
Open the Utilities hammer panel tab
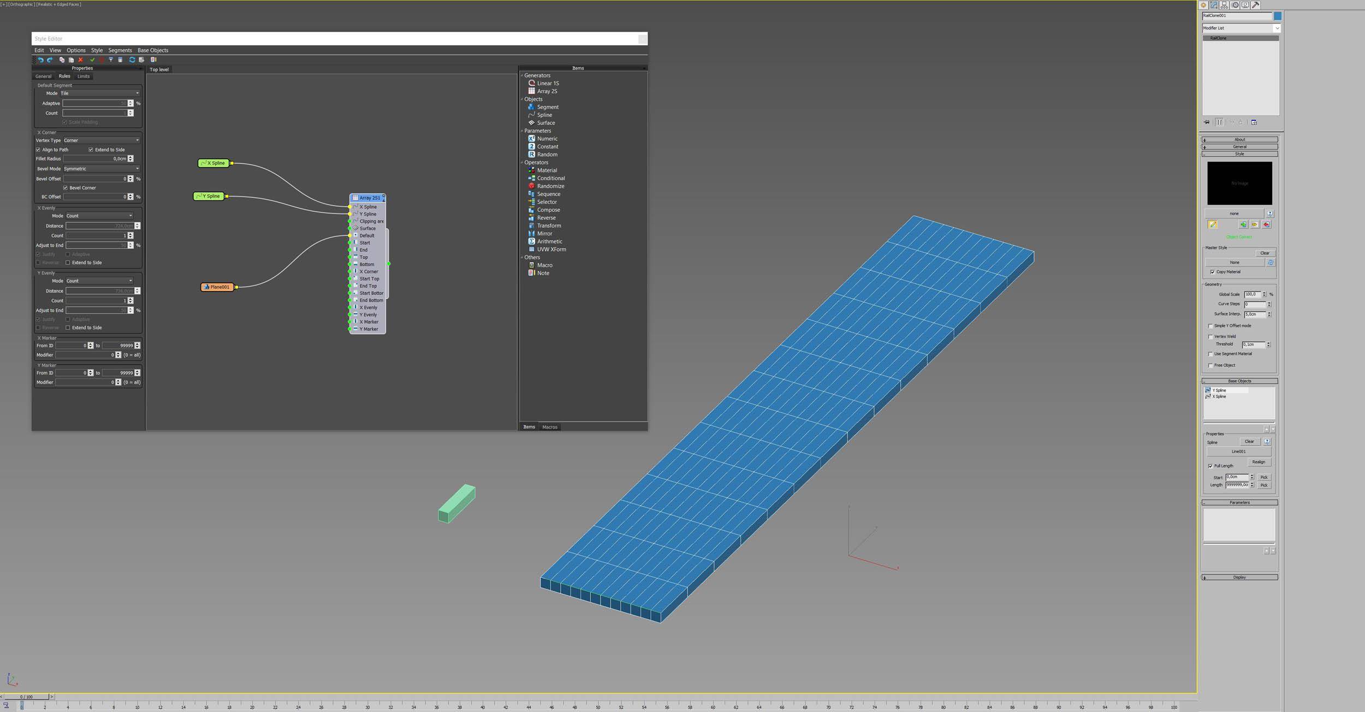click(x=1256, y=5)
